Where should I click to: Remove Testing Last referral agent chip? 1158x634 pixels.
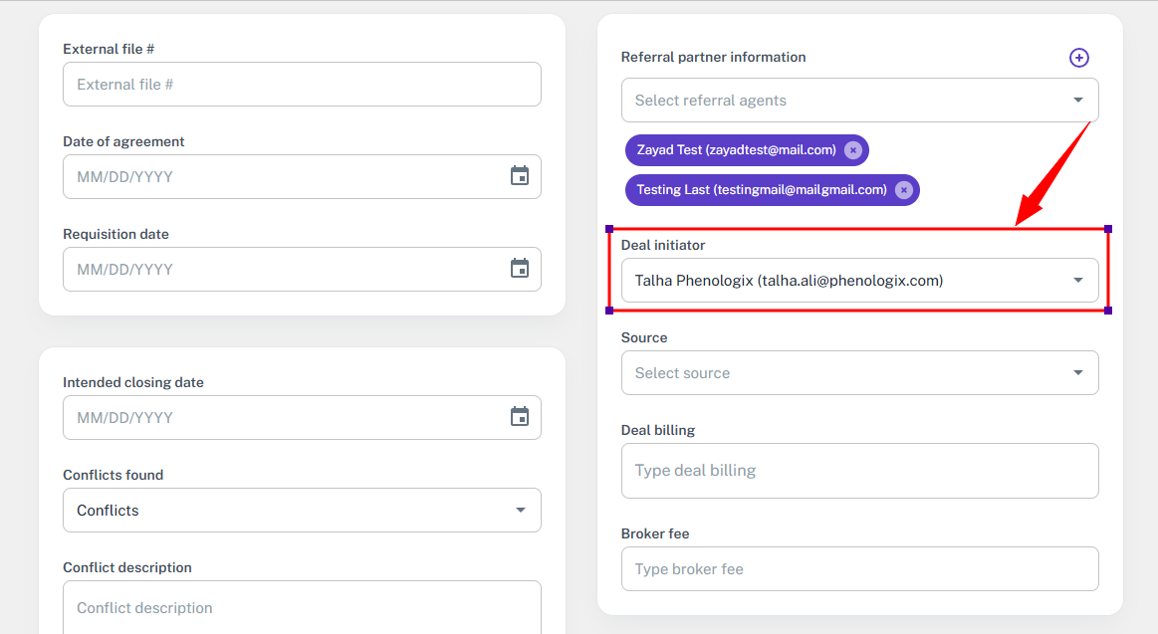coord(903,190)
